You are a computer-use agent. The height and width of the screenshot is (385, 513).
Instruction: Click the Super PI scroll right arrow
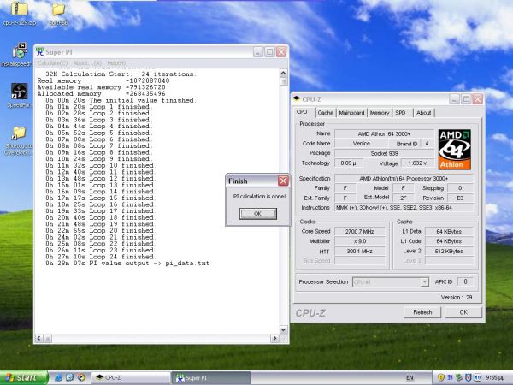(274, 338)
